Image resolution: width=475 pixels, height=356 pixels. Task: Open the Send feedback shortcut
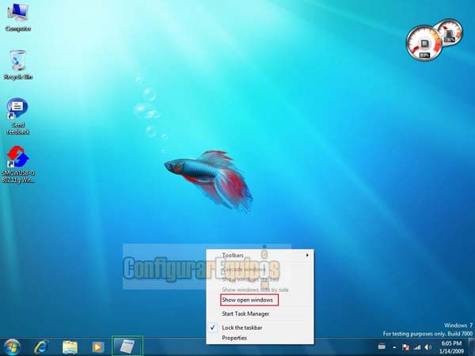coord(18,116)
